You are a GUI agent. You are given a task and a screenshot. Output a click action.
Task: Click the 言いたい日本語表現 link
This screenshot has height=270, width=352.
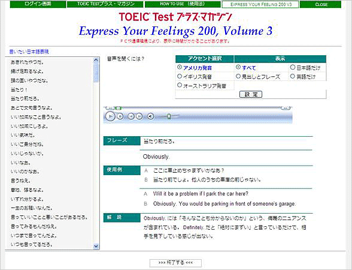click(x=29, y=52)
